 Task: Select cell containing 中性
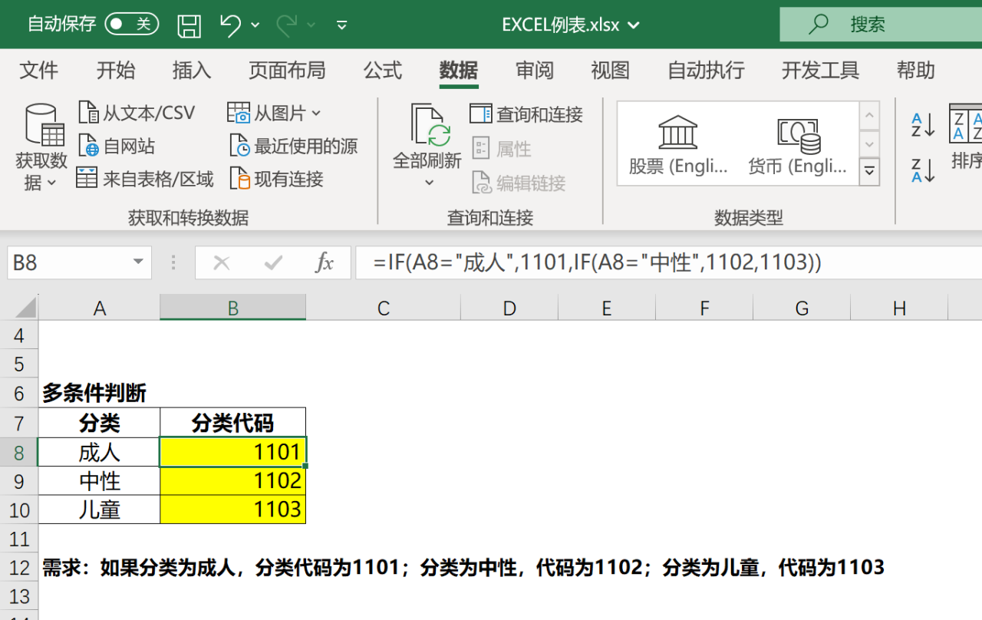[x=99, y=481]
